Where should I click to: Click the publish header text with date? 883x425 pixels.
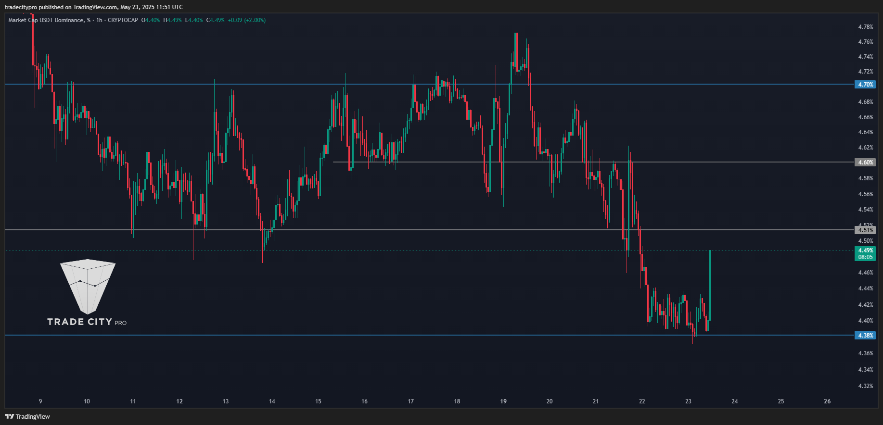tap(94, 7)
